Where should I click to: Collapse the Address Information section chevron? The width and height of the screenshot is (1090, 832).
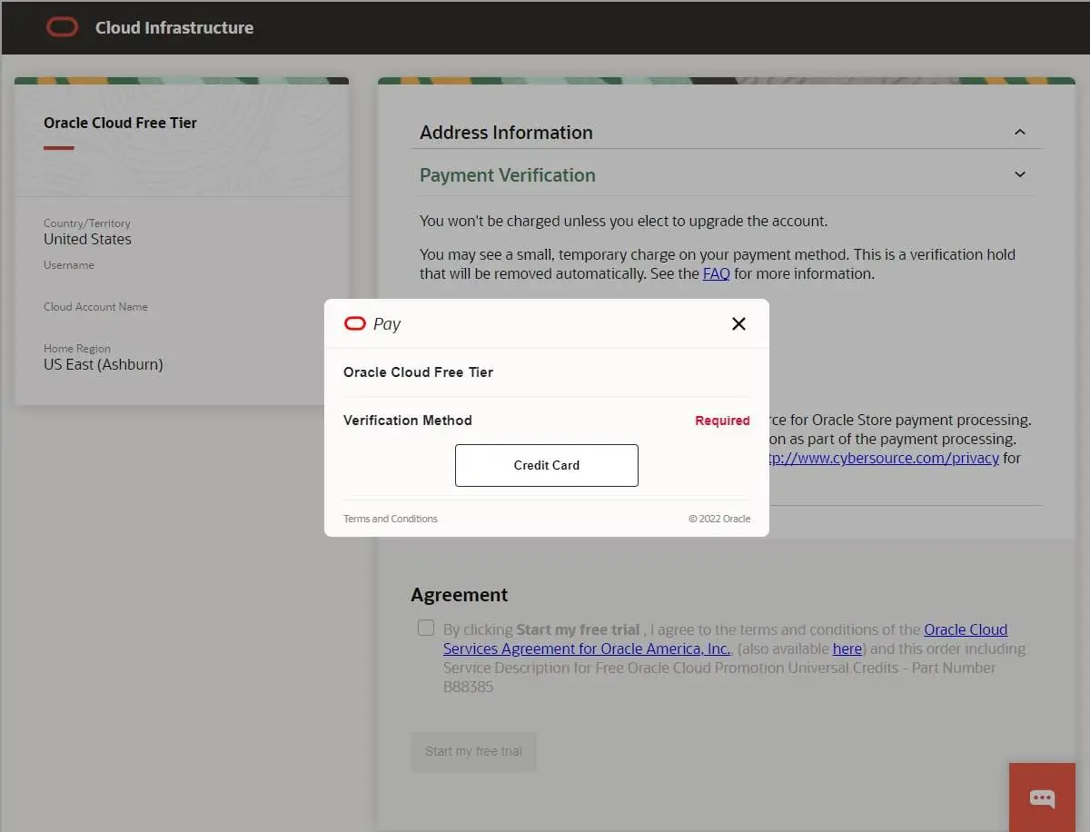point(1019,133)
